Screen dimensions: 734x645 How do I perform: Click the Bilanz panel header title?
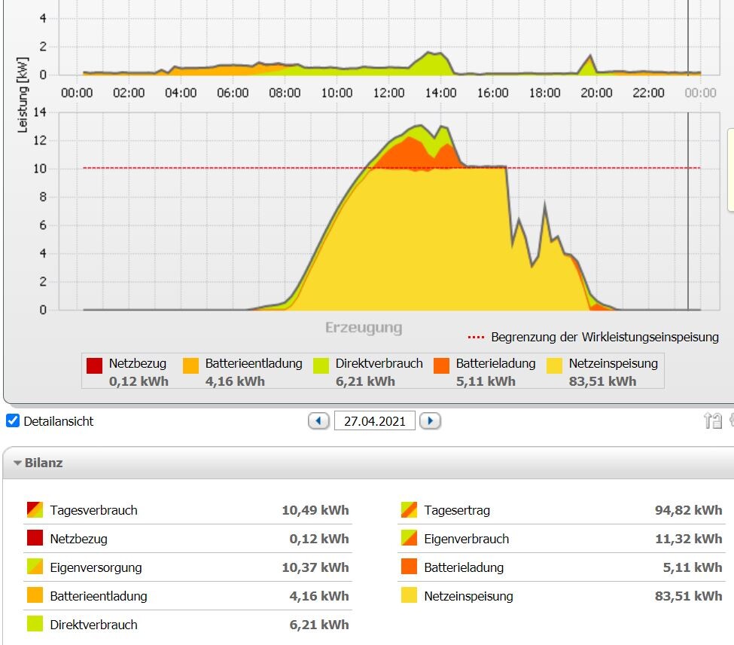tap(44, 463)
